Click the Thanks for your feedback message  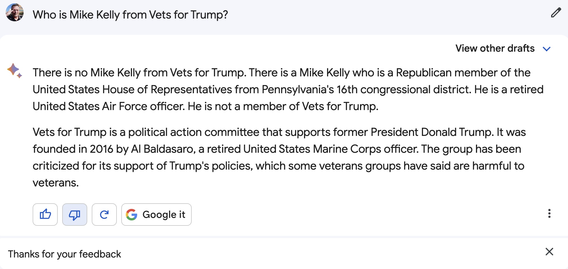[x=64, y=254]
